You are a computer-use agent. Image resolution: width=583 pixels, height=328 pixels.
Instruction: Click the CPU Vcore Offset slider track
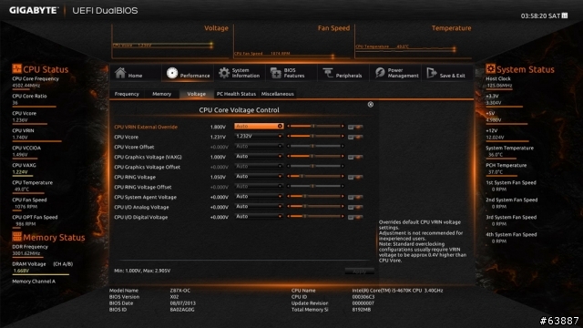(x=315, y=146)
